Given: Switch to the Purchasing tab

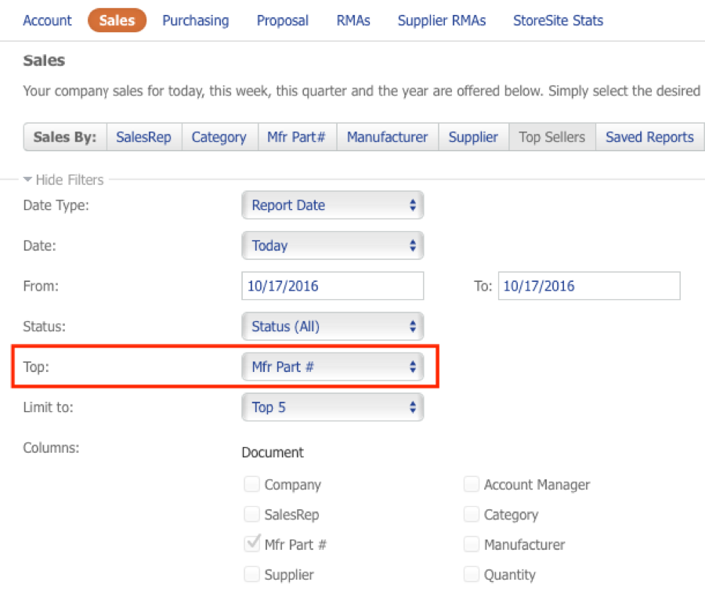Looking at the screenshot, I should [196, 20].
